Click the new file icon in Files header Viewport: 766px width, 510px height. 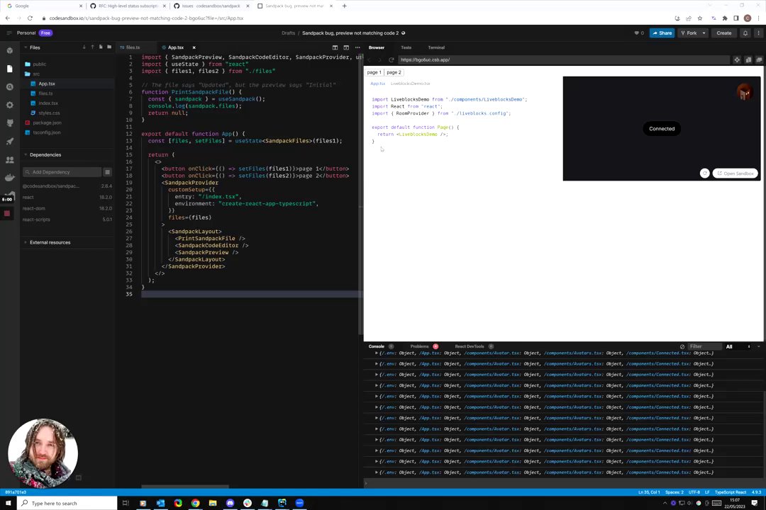(x=101, y=47)
